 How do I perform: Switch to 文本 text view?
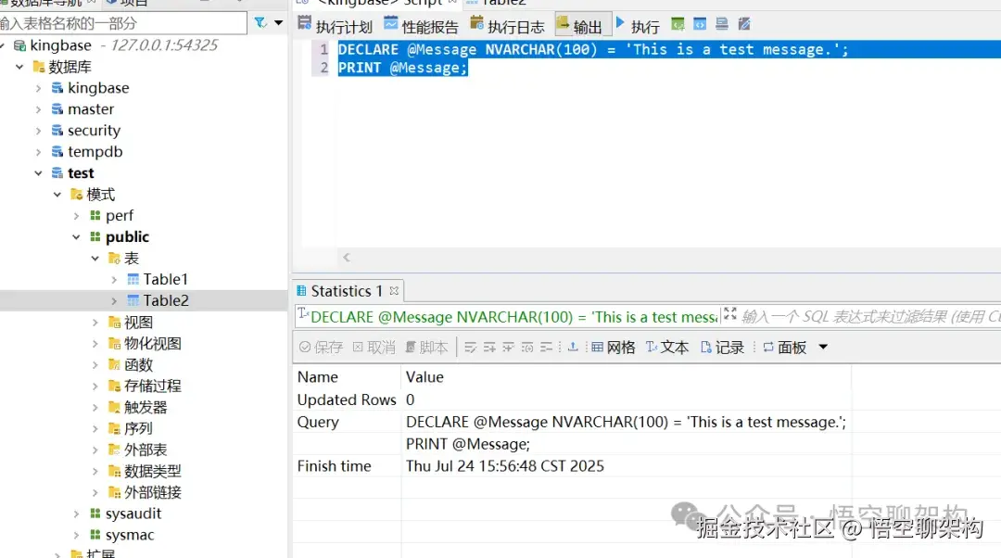pos(667,348)
